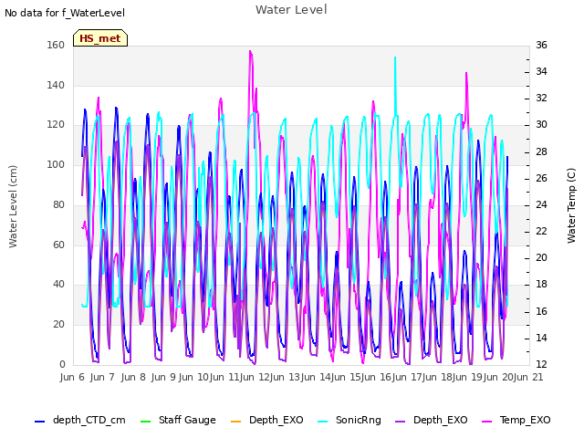Click the Water Temp (C) axis title
The width and height of the screenshot is (584, 438).
pyautogui.click(x=571, y=206)
